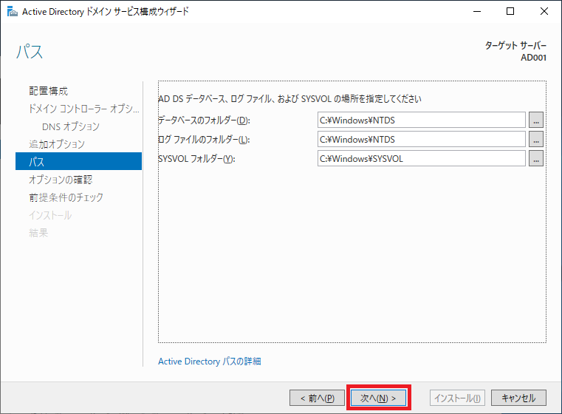Go back with 前へ(P) button

coord(318,398)
